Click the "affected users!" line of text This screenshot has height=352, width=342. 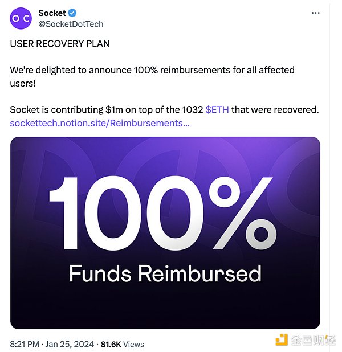pos(23,83)
